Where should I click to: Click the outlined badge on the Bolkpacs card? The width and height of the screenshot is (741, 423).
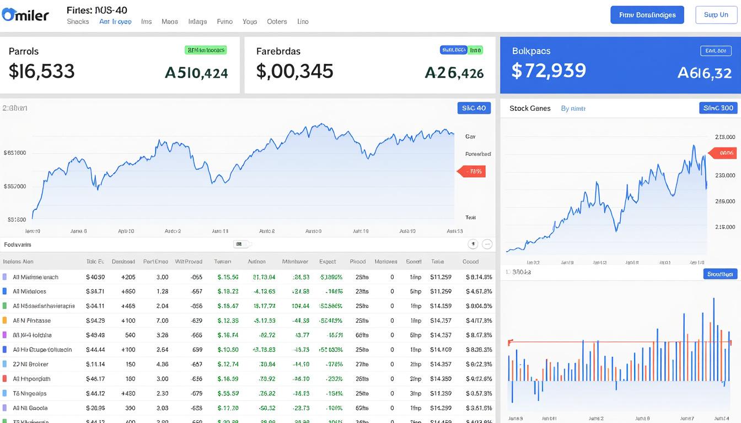pyautogui.click(x=716, y=51)
